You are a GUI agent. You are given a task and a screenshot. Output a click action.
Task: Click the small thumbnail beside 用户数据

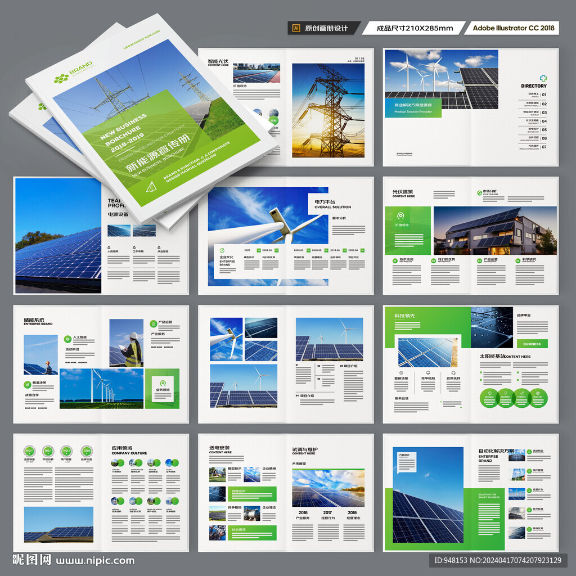point(517,474)
